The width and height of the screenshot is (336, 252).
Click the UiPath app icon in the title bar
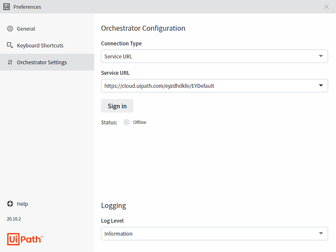pos(7,7)
